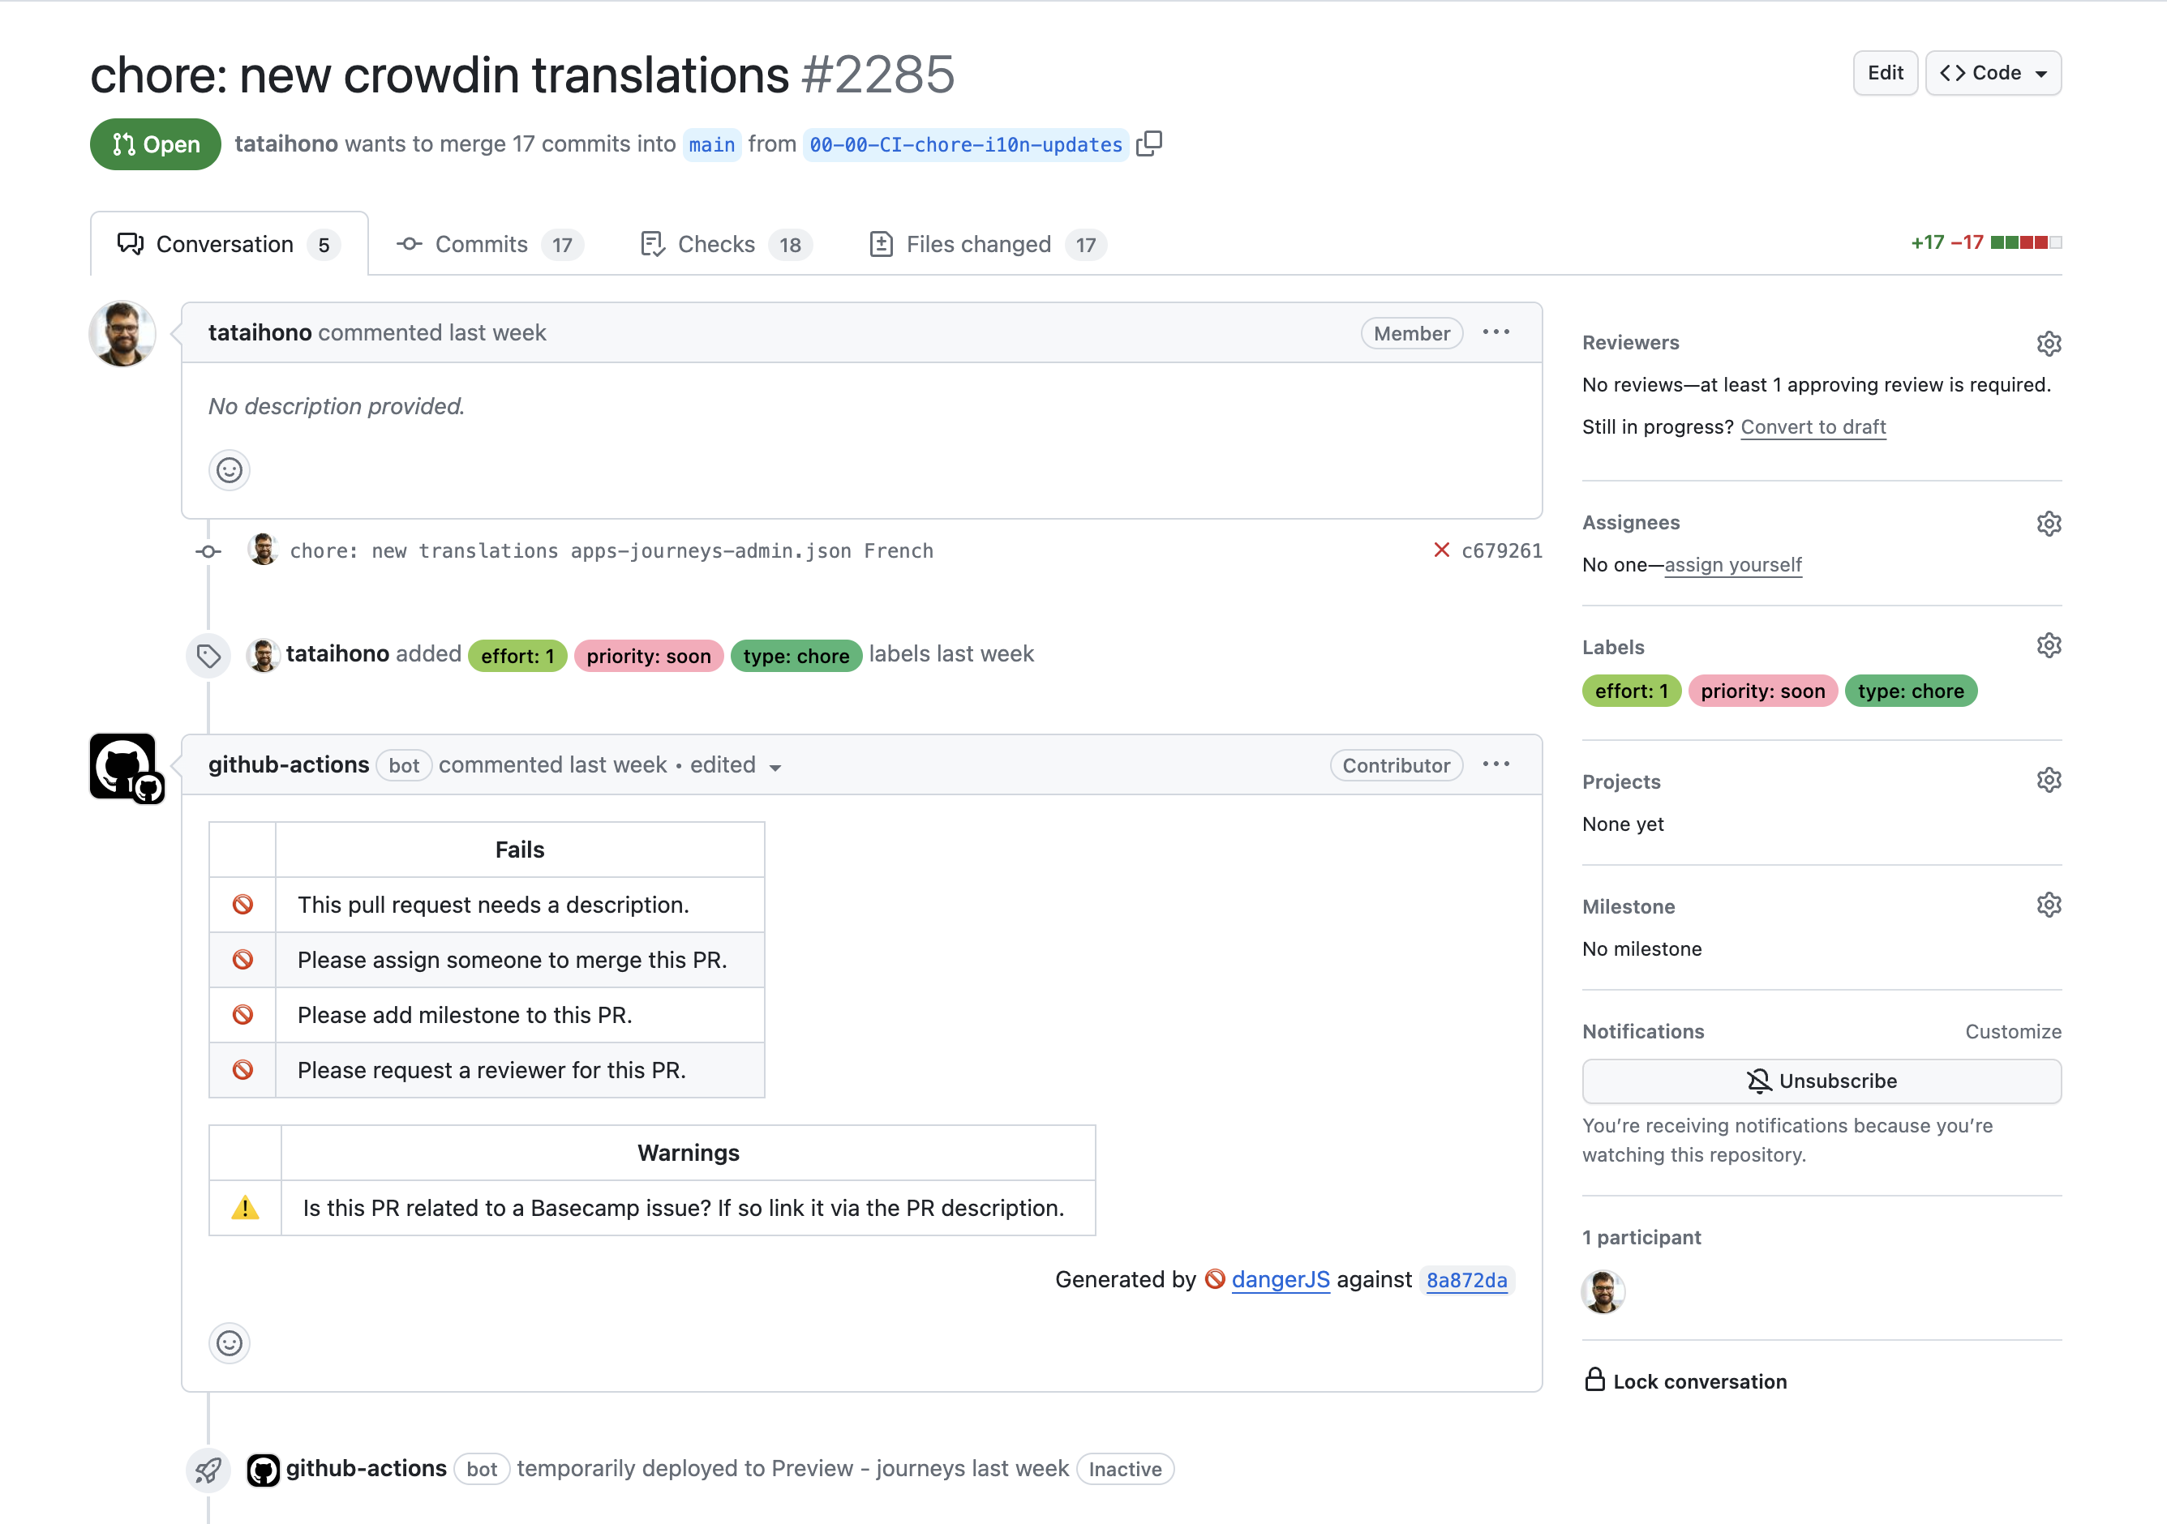This screenshot has height=1524, width=2167.
Task: Click the pink priority: soon sidebar label
Action: pos(1762,691)
